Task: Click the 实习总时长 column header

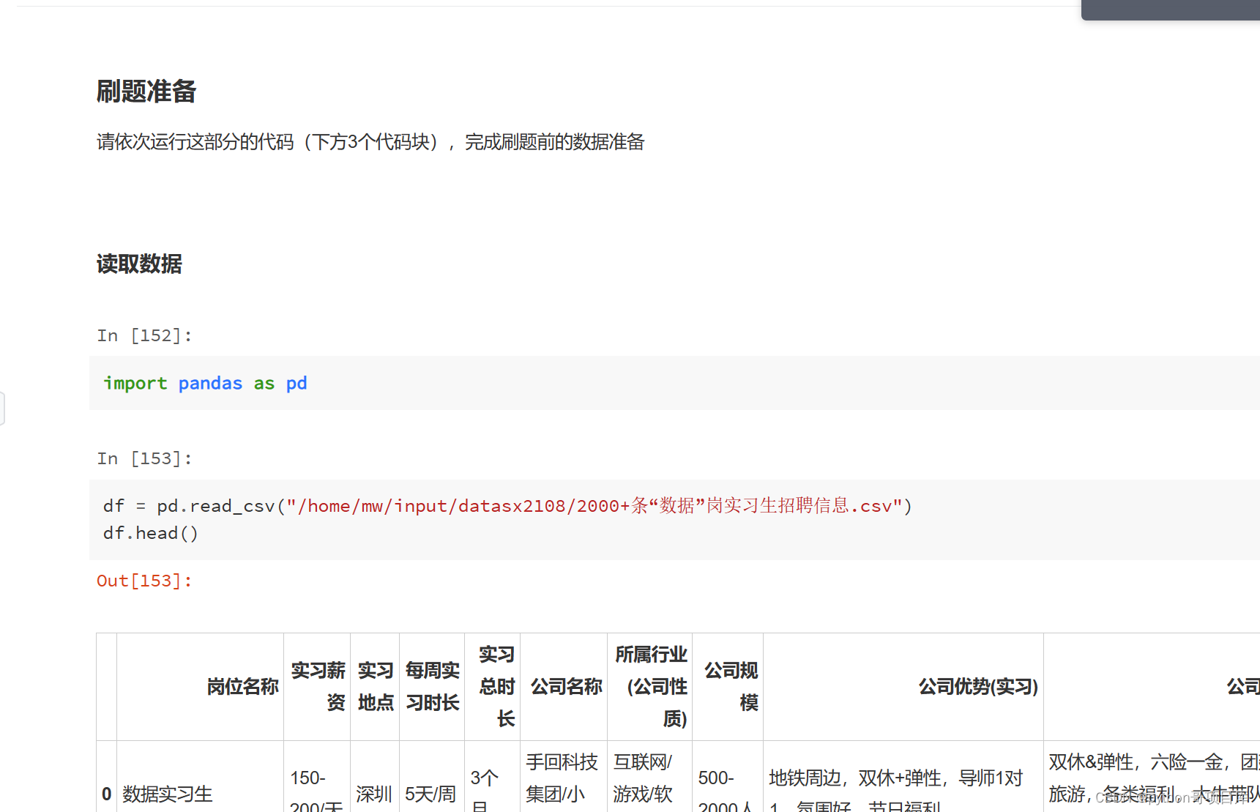Action: [496, 687]
